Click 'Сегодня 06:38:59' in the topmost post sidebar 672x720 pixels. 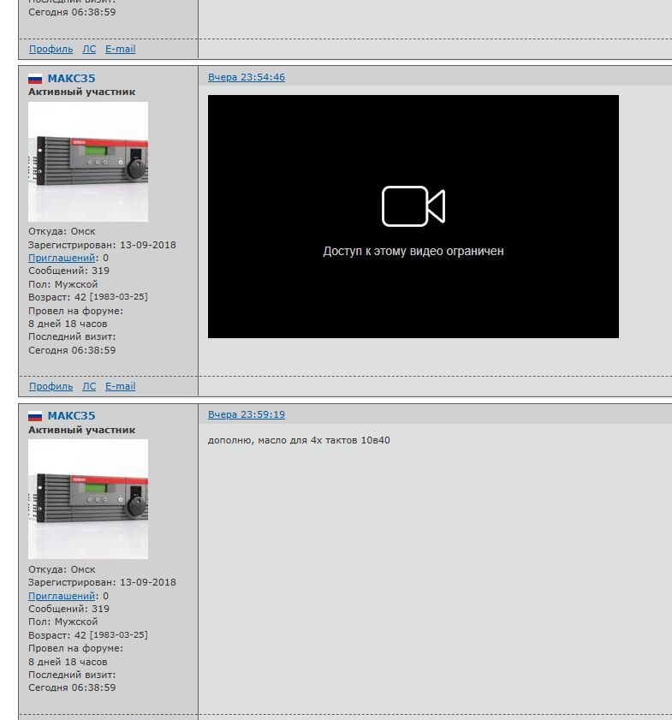tap(72, 12)
